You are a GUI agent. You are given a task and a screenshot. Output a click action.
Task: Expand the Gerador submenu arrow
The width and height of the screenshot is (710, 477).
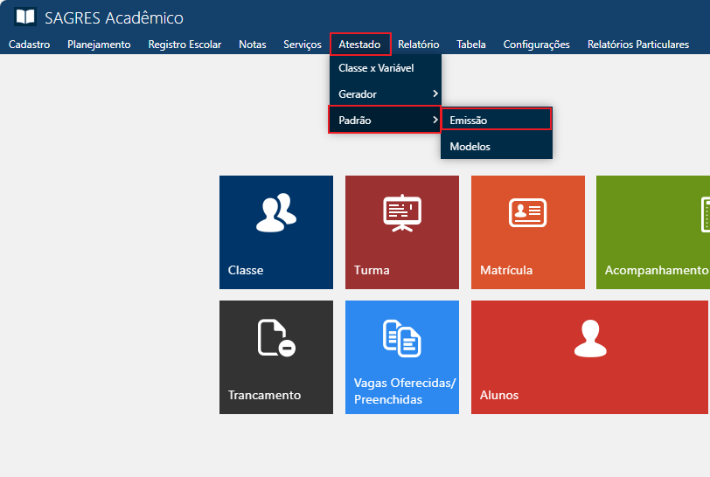tap(435, 93)
